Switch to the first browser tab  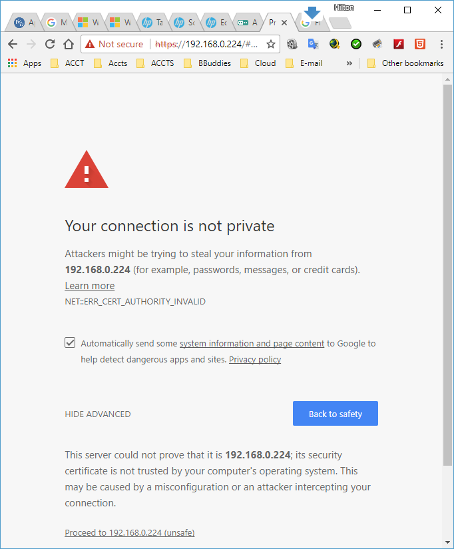24,23
